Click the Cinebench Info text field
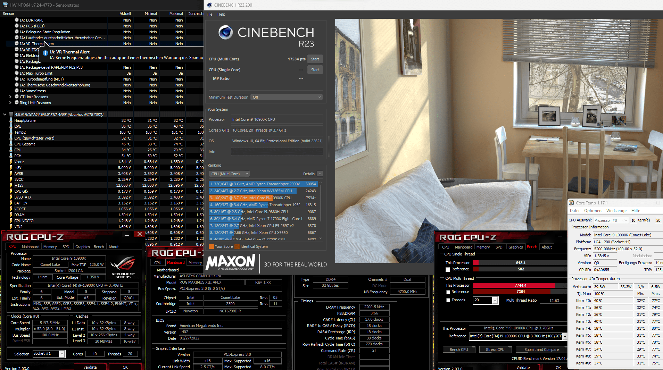 click(277, 152)
